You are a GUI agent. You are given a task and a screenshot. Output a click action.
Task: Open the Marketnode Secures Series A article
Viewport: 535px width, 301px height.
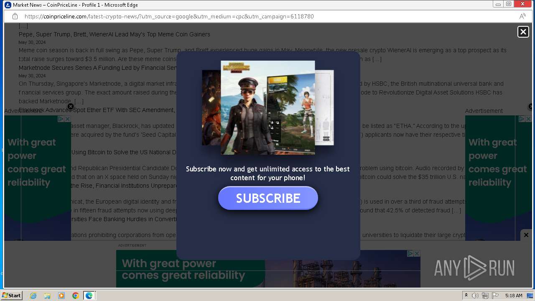click(98, 68)
